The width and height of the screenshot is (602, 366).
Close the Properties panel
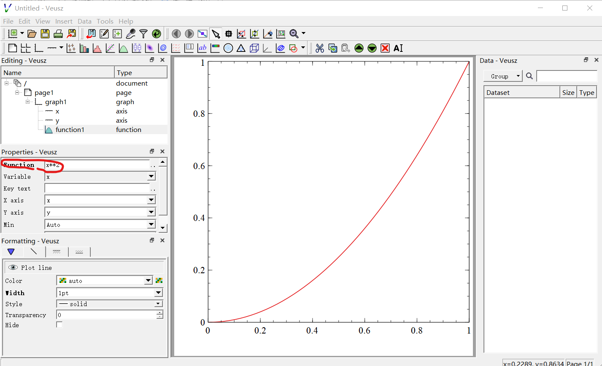162,151
